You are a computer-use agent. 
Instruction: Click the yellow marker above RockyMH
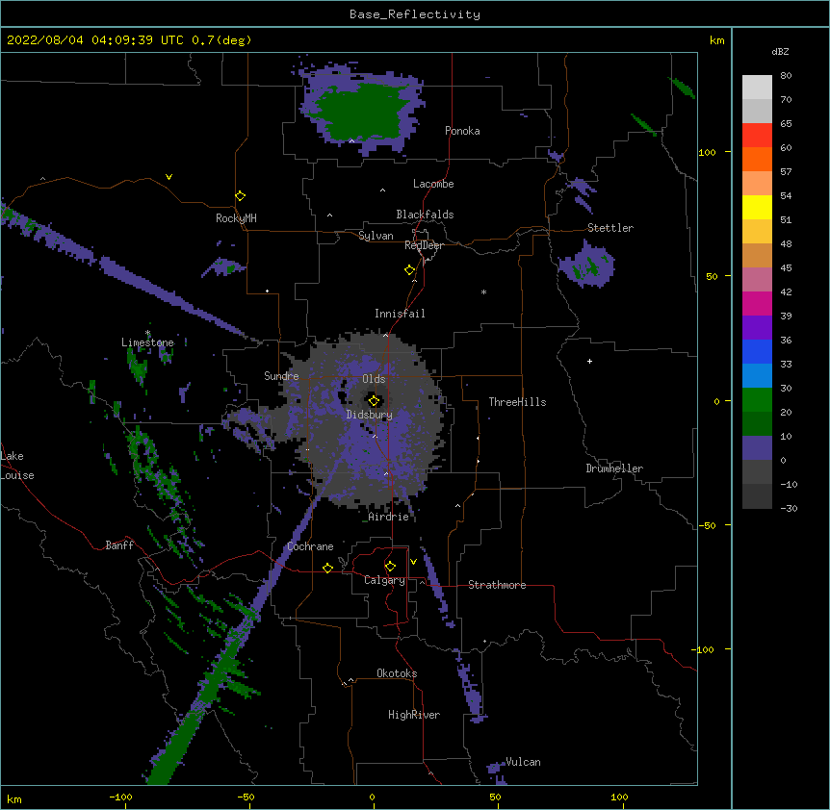tap(240, 195)
